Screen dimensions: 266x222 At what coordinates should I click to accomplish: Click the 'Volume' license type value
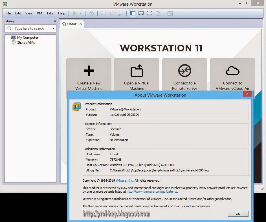[115, 134]
